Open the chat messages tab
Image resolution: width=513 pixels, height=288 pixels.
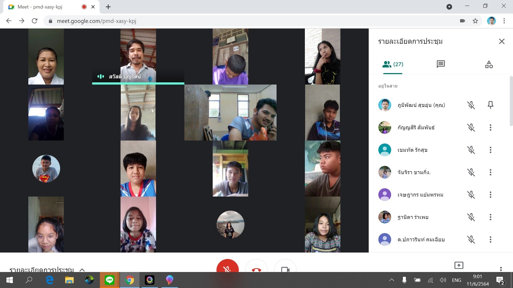click(x=441, y=64)
